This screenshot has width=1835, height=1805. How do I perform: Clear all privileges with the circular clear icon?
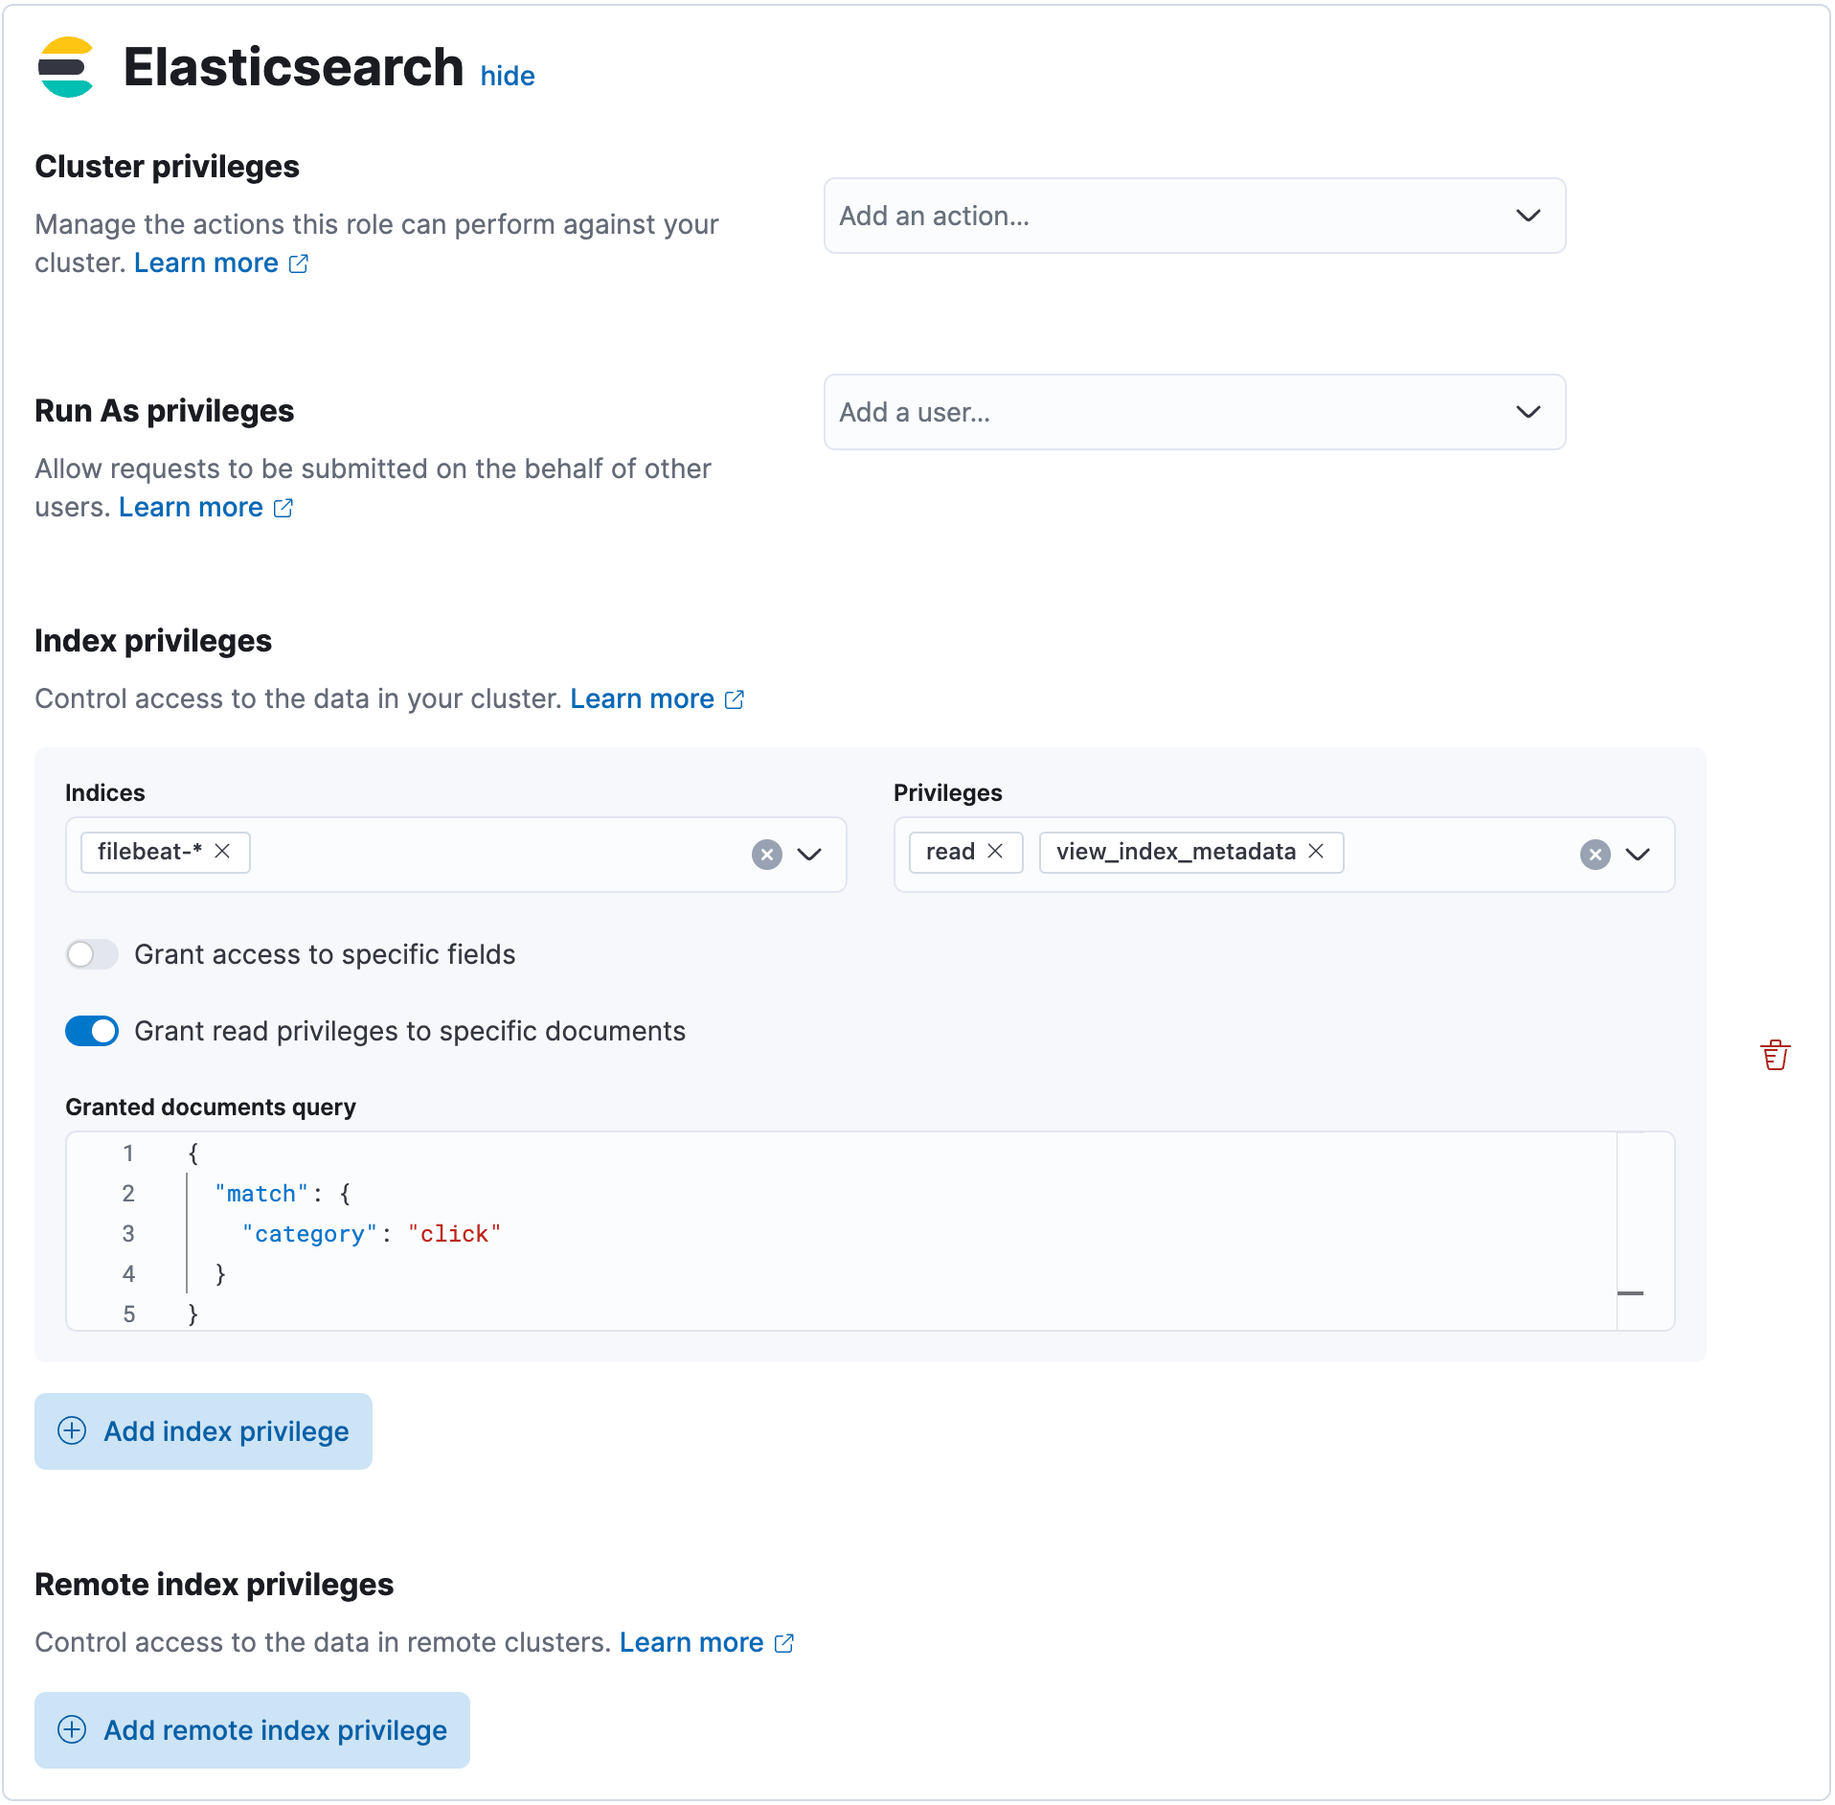tap(1595, 854)
